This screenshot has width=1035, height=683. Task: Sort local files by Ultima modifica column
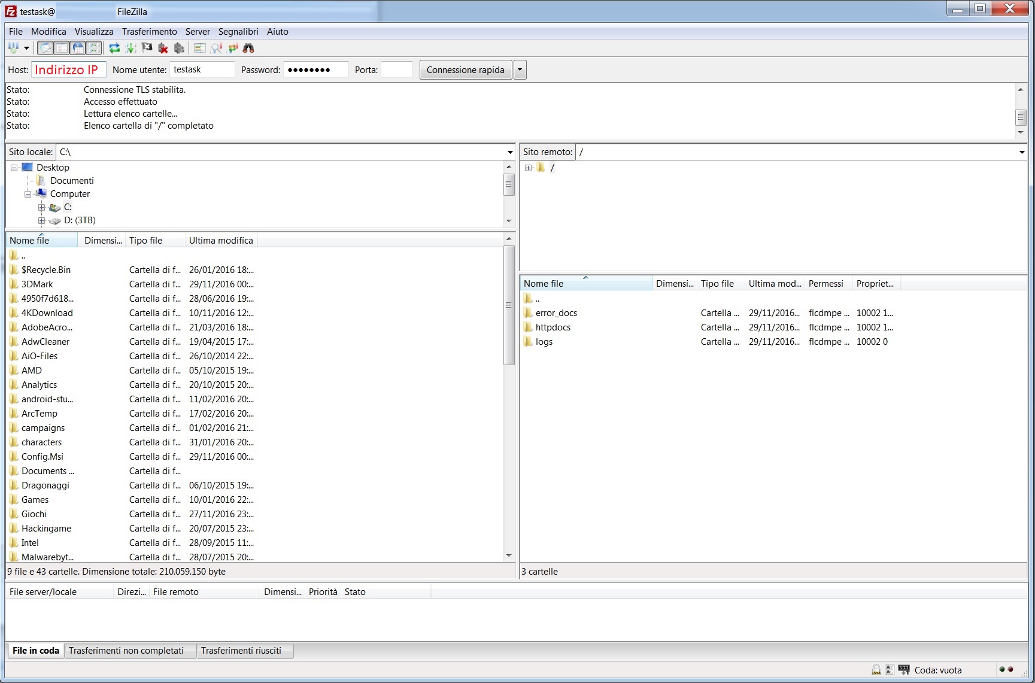[221, 240]
